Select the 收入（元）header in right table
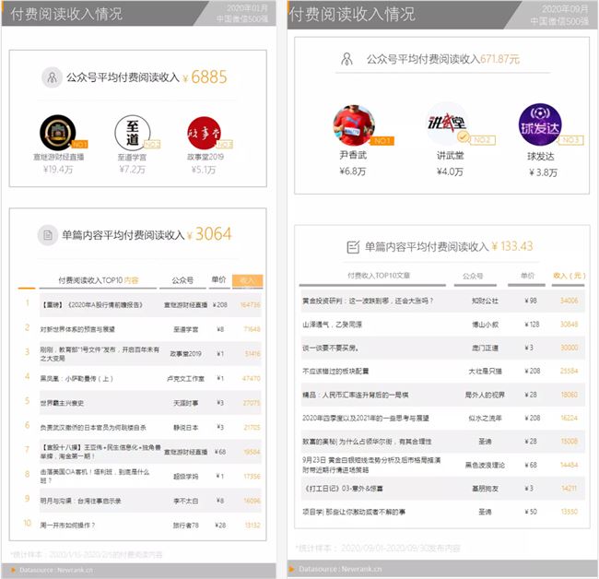Viewport: 599px width, 579px height. click(x=569, y=276)
